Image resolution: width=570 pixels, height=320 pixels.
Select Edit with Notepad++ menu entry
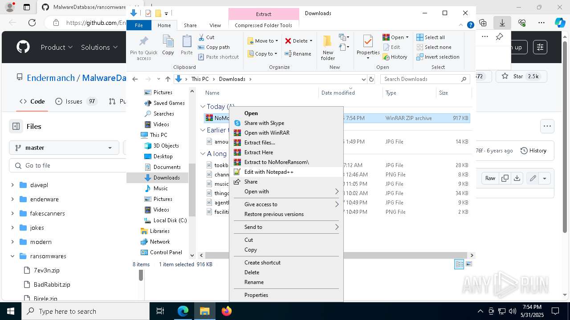(285, 172)
